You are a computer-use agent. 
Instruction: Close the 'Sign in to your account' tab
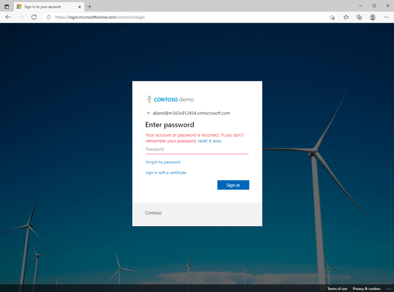click(80, 7)
